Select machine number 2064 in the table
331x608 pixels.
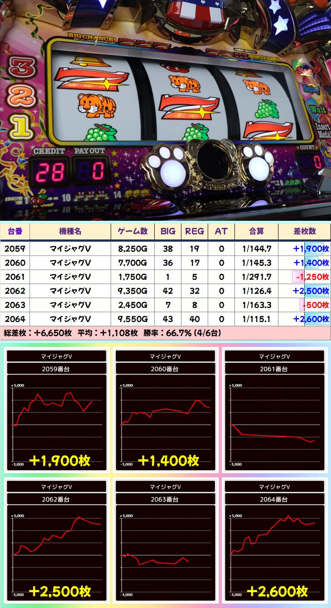(15, 319)
